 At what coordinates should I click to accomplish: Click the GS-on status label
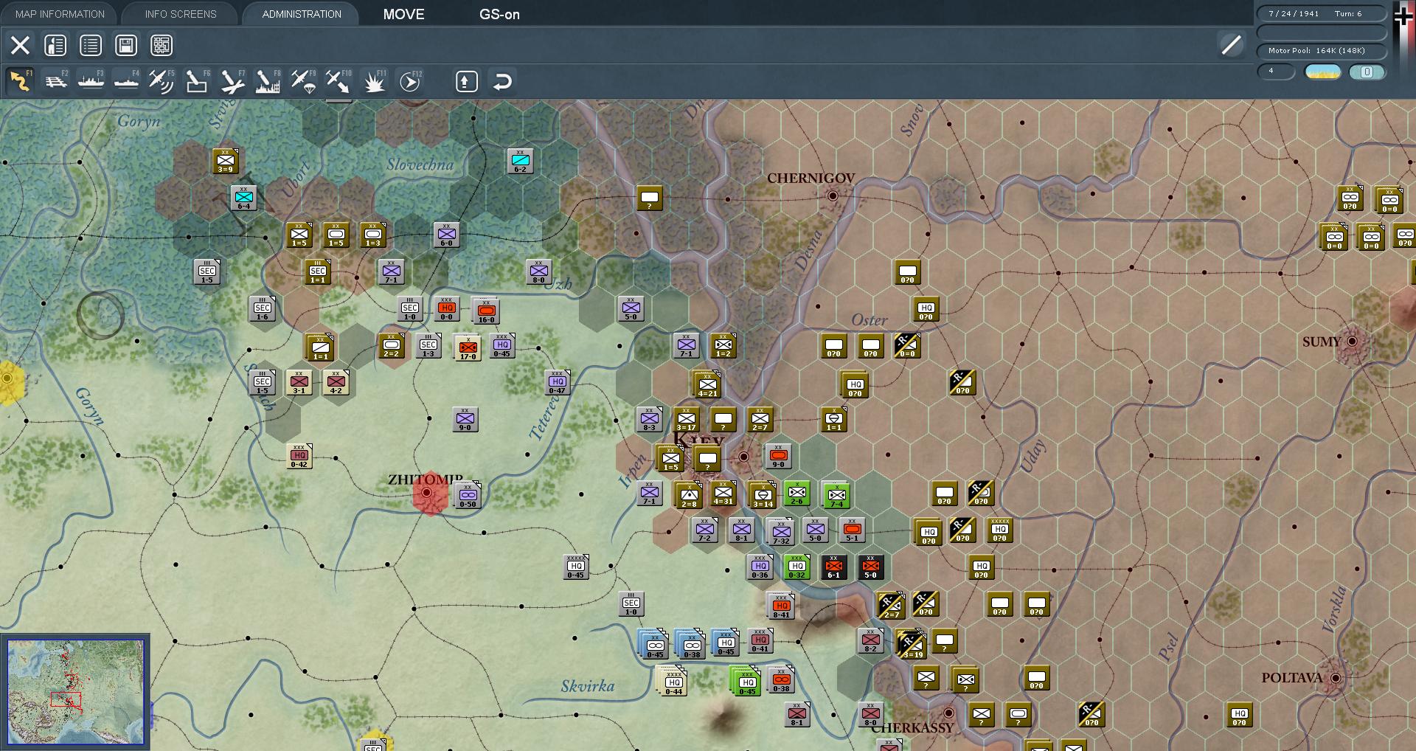click(x=499, y=14)
